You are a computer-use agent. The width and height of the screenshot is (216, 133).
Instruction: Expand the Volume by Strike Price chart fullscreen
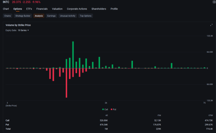[x=211, y=25]
